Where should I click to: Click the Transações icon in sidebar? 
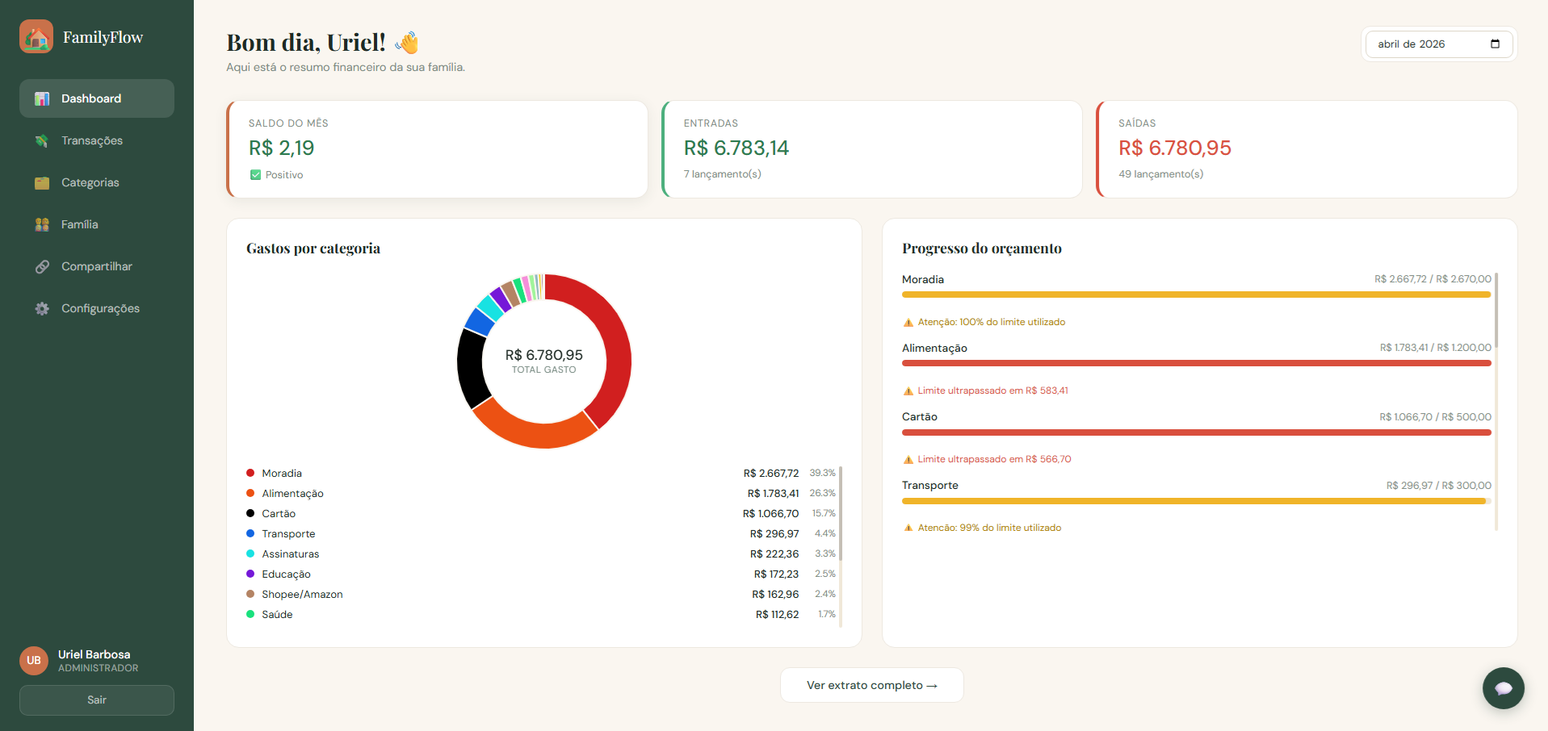click(x=42, y=140)
